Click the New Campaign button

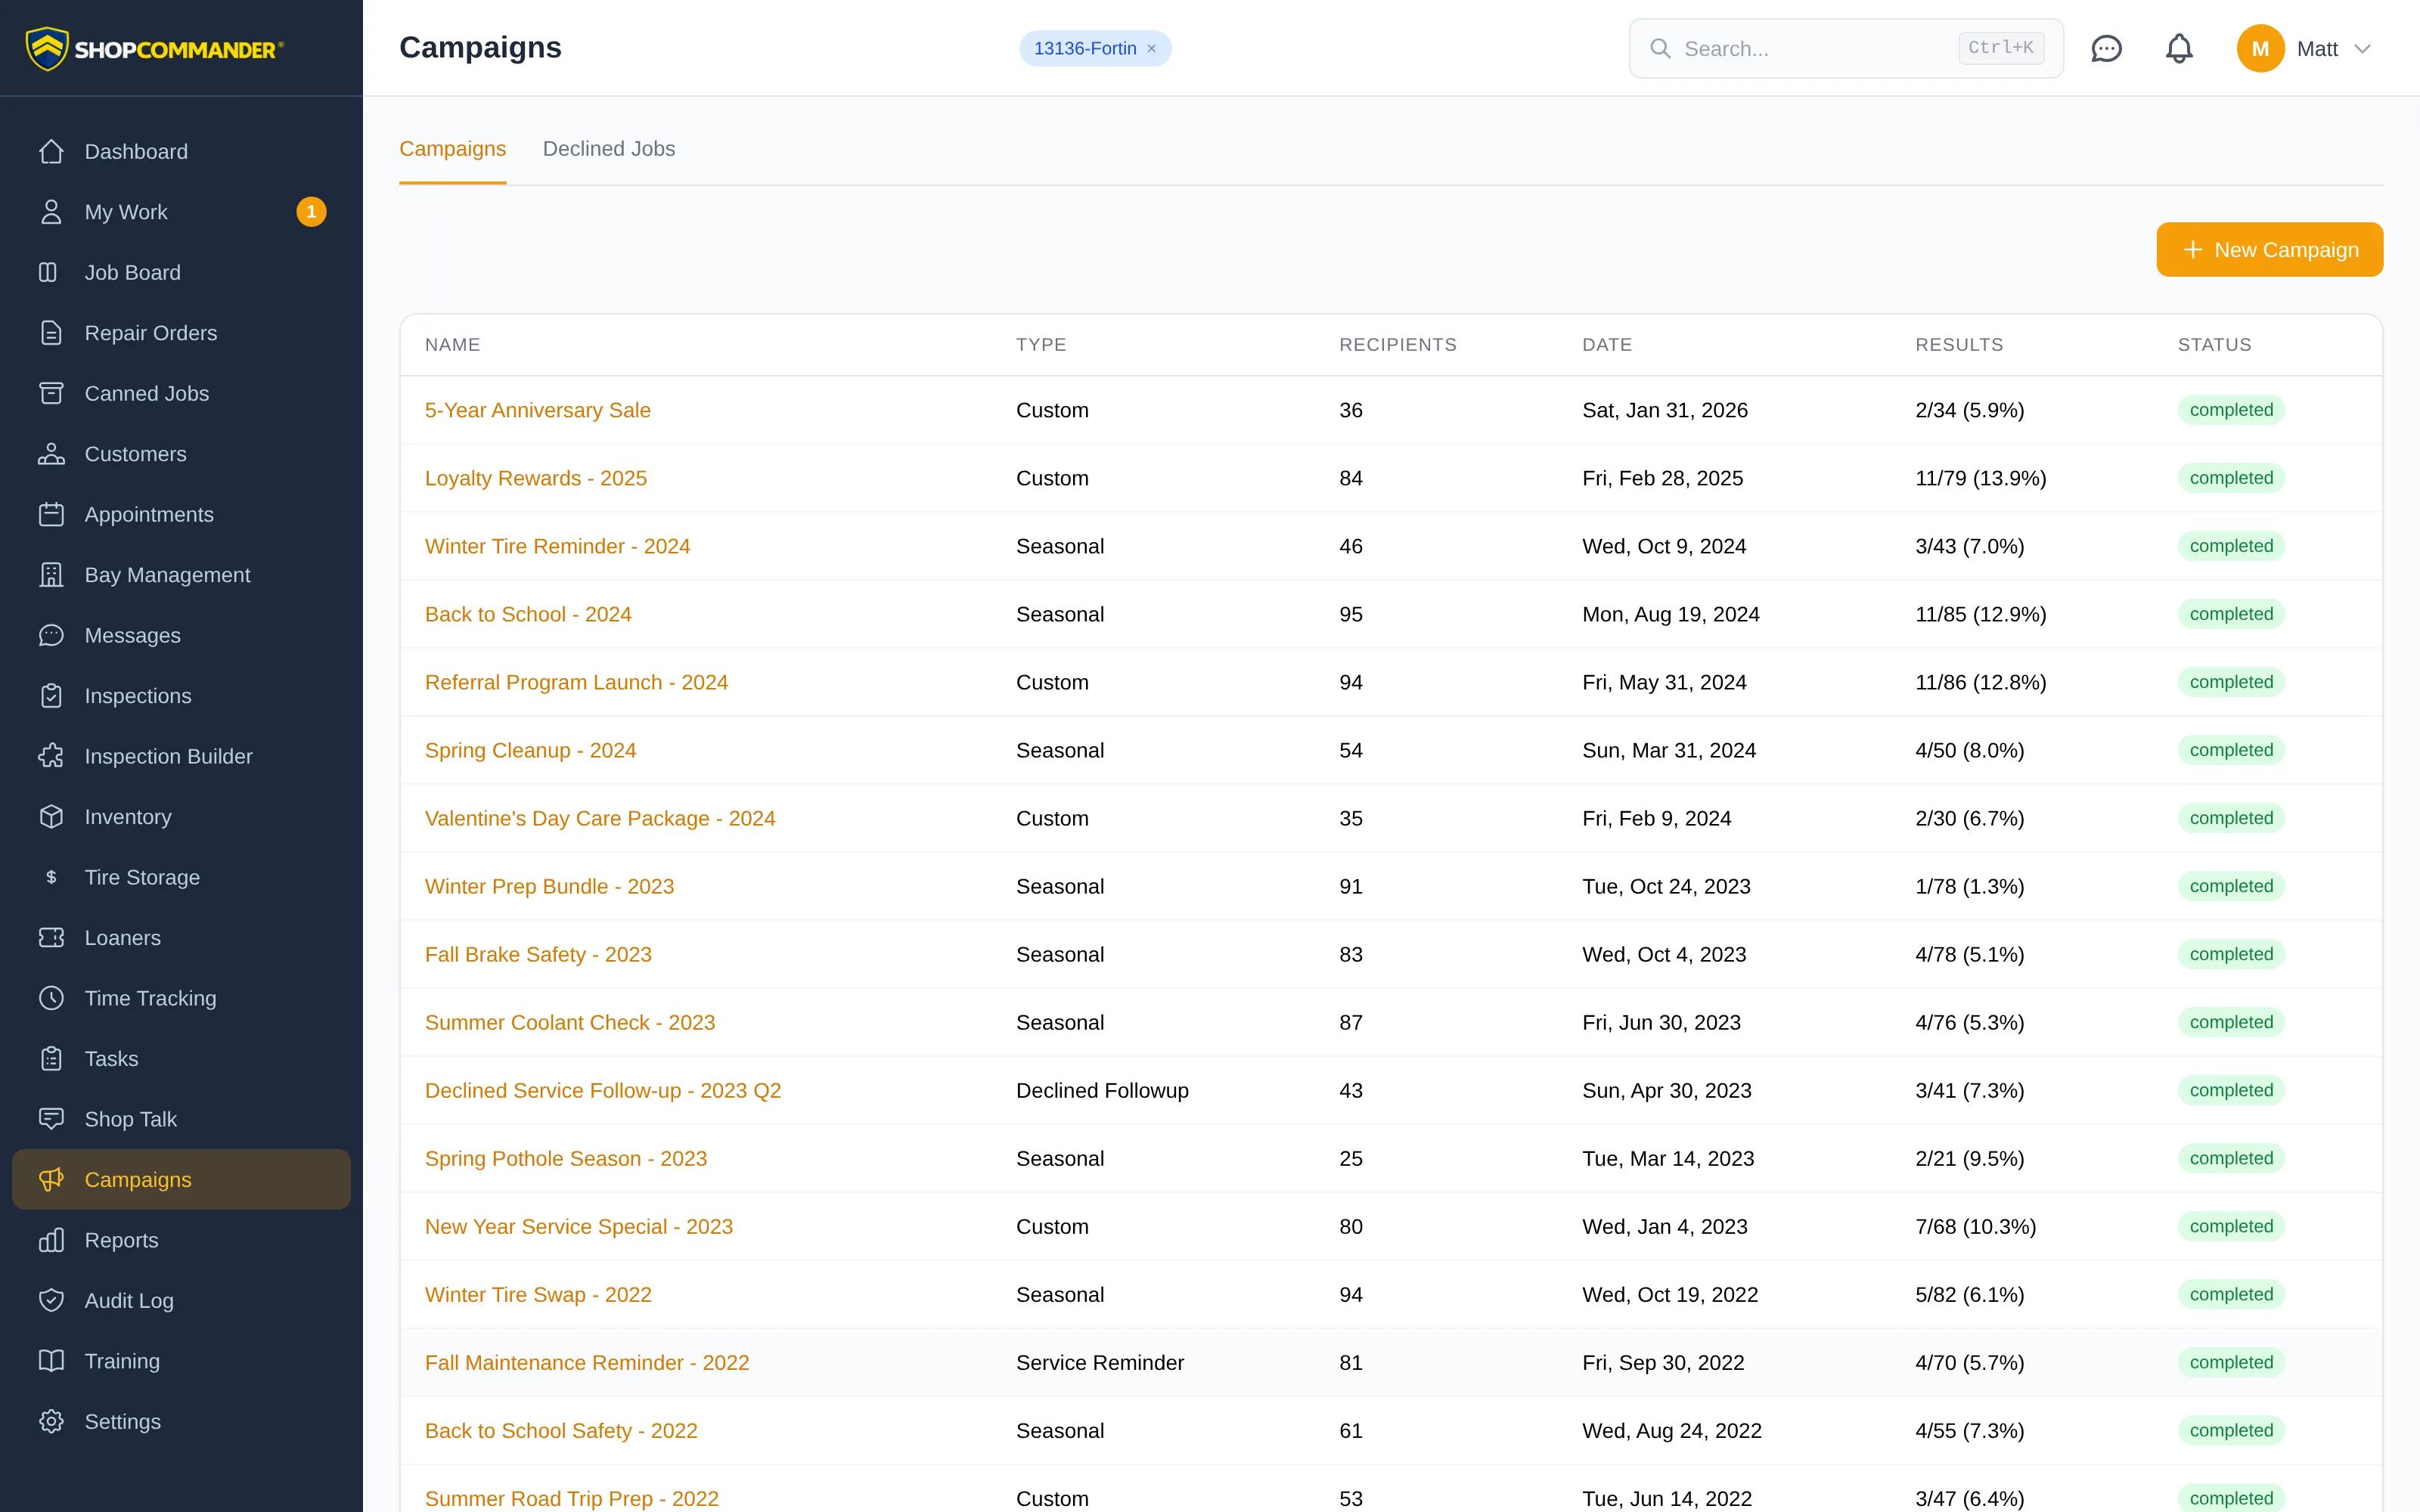click(2269, 250)
